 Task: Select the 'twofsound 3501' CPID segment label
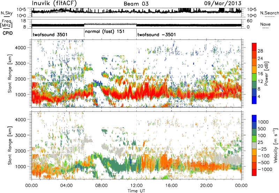click(x=50, y=34)
